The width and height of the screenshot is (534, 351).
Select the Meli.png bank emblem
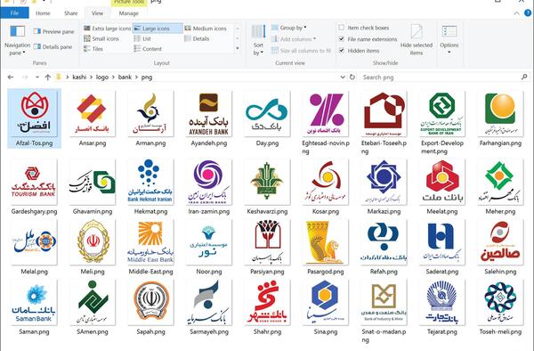pos(93,242)
